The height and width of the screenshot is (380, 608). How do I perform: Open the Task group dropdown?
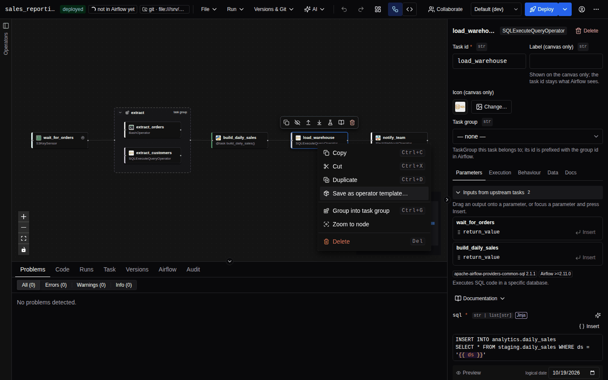click(x=527, y=136)
